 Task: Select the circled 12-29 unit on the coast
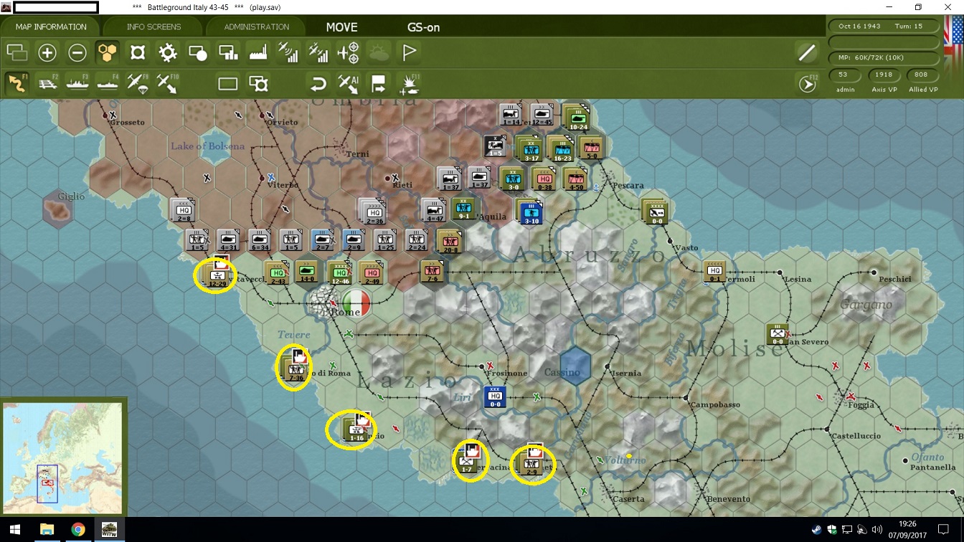[x=218, y=276]
